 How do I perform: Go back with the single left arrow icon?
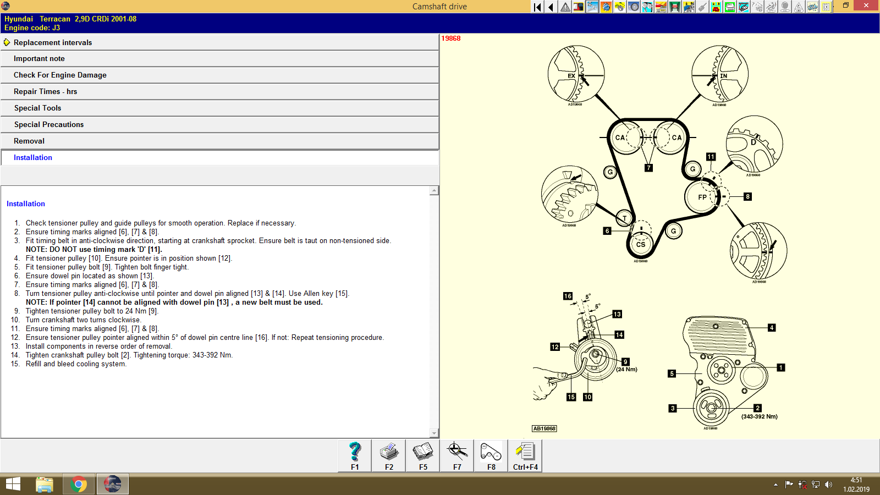[550, 7]
